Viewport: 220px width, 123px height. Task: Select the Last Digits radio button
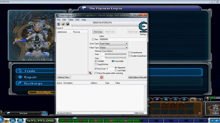(116, 70)
